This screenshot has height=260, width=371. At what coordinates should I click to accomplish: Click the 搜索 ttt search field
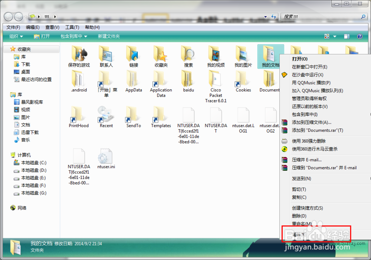(324, 17)
